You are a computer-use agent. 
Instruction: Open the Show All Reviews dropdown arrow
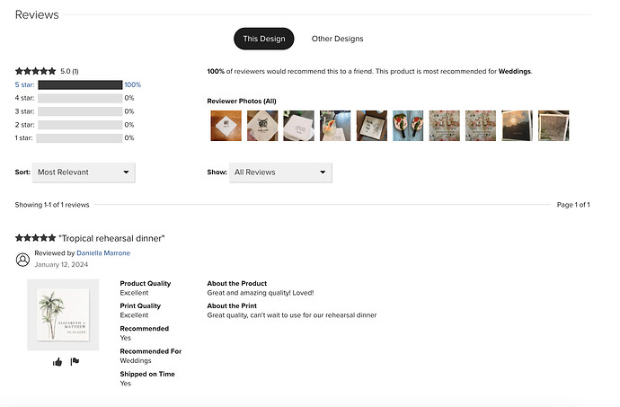coord(323,173)
